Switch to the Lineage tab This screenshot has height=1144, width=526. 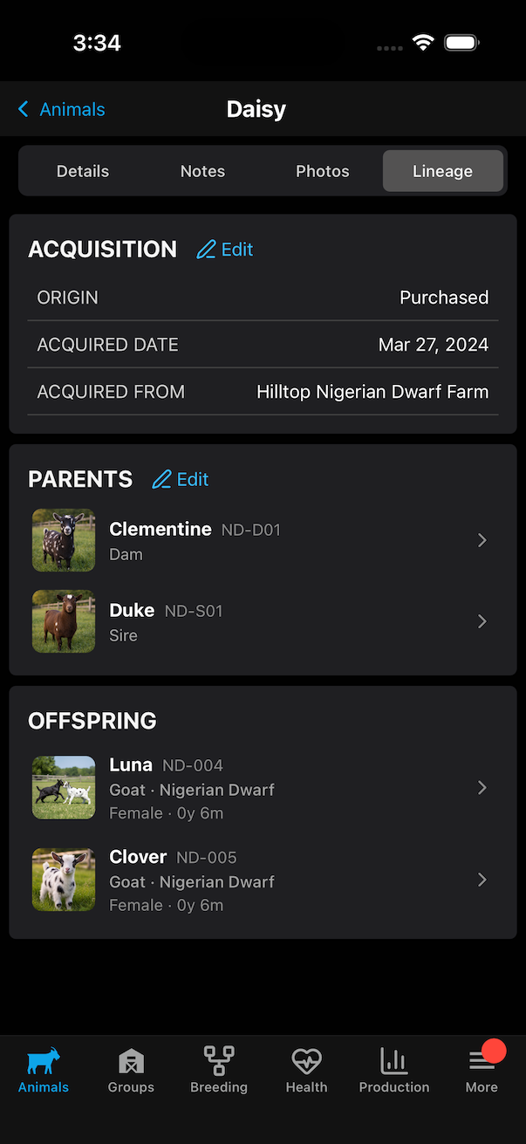(x=442, y=171)
